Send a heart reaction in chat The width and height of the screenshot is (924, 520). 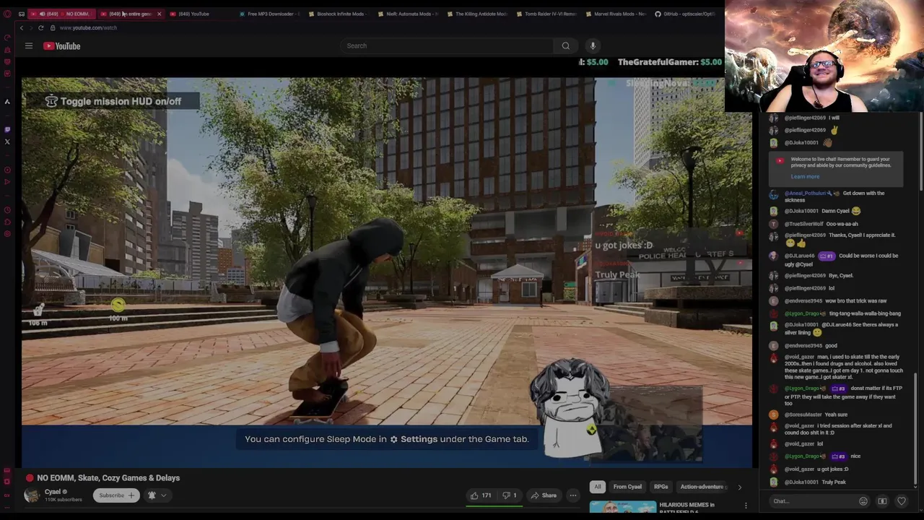[901, 501]
